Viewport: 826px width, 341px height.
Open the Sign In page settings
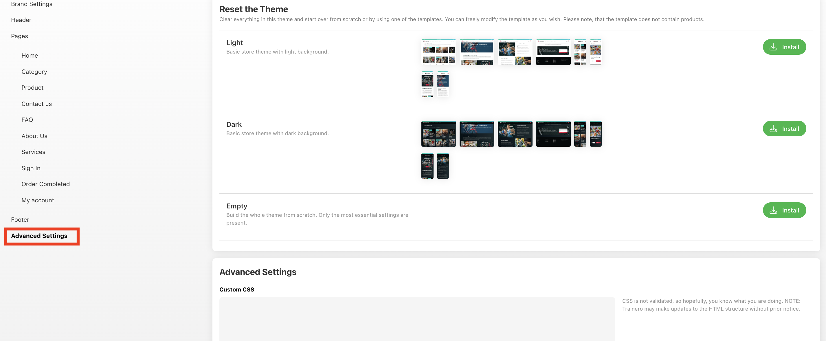coord(31,168)
